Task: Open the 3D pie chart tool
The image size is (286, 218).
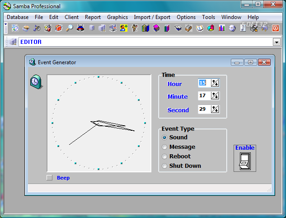Action: click(211, 28)
